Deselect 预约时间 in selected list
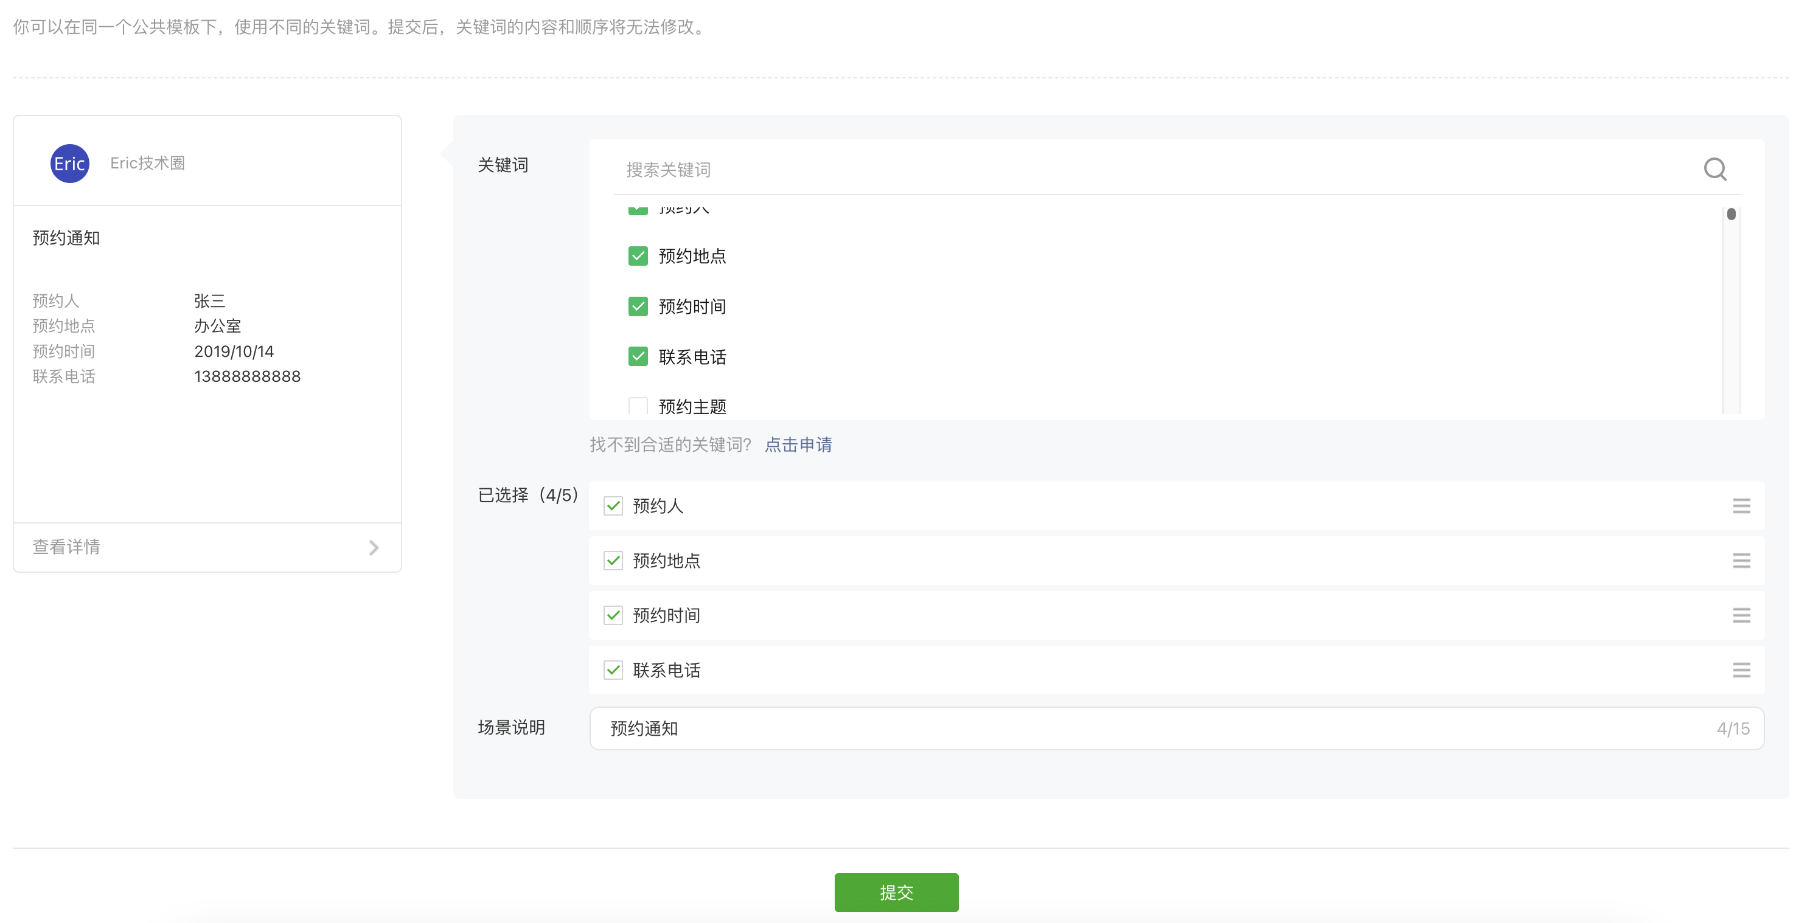 [x=613, y=616]
